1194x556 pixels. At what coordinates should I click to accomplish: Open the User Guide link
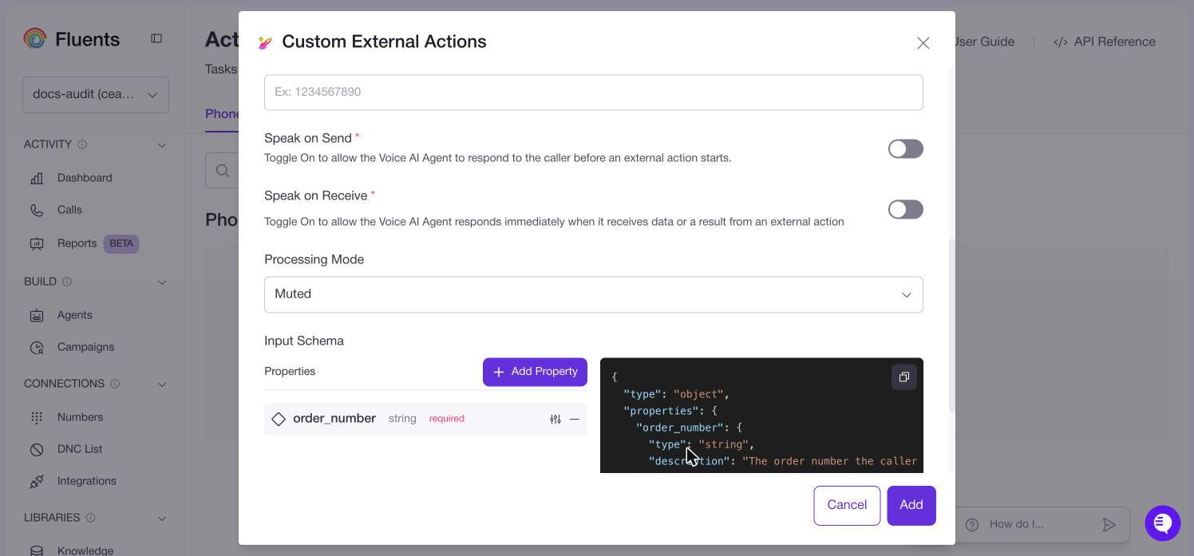(x=985, y=41)
